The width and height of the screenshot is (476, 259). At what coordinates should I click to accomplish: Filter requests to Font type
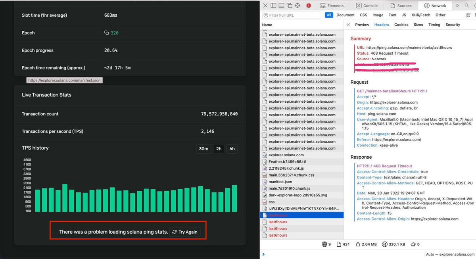pos(393,15)
